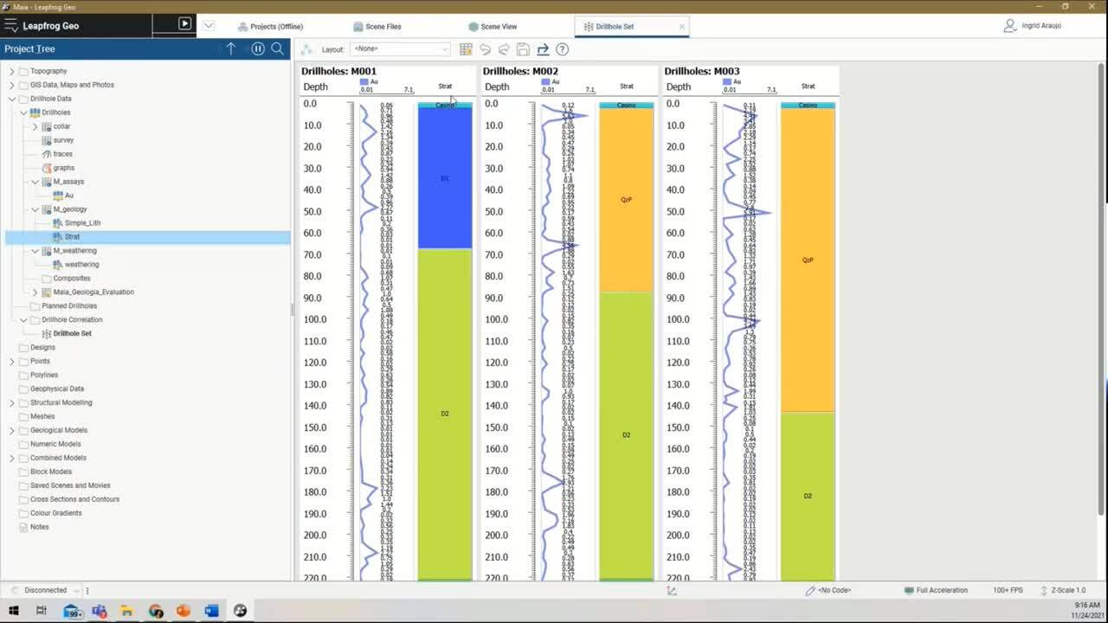This screenshot has height=623, width=1108.
Task: Click the redo arrow in drillhole toolbar
Action: tap(504, 49)
